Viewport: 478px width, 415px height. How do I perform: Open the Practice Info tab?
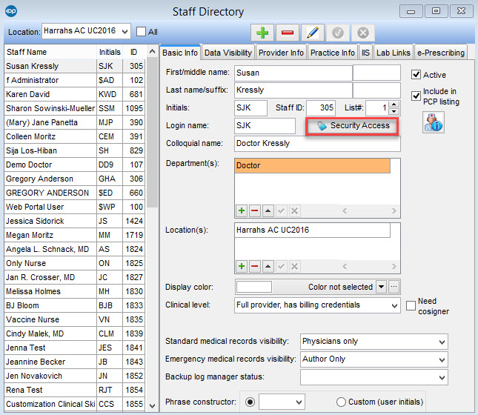click(x=333, y=53)
